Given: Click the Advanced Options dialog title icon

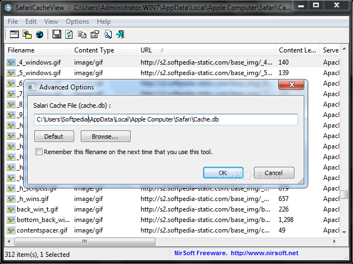Looking at the screenshot, I should (x=32, y=87).
